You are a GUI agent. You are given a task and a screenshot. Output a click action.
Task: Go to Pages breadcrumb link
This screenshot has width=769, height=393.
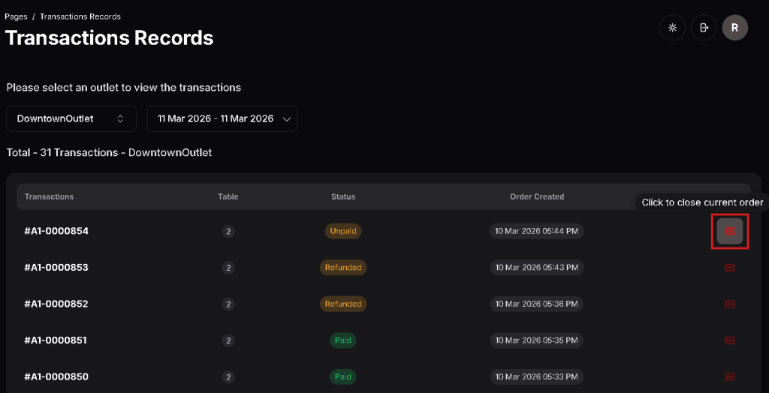[x=16, y=16]
